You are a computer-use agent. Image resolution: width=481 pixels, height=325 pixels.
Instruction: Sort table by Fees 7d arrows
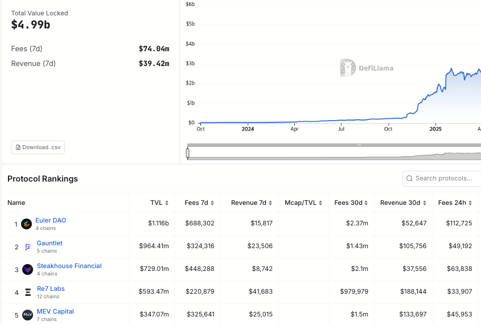(x=212, y=203)
